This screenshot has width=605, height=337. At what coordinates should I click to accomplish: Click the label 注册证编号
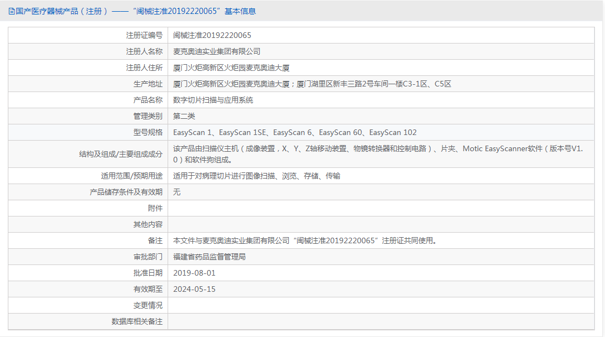point(144,36)
